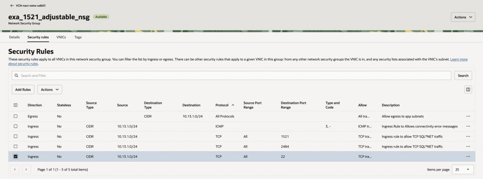Open row menu for Egress rule
This screenshot has width=483, height=179.
(x=468, y=117)
